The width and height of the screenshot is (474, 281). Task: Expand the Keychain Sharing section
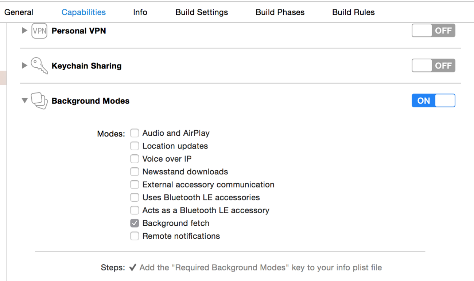pos(24,66)
